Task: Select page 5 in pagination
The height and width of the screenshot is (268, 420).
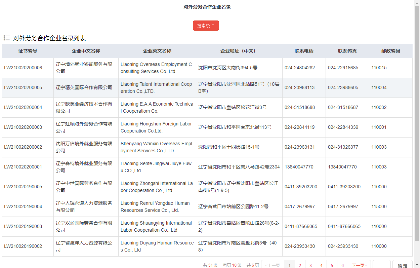Action: click(x=332, y=265)
